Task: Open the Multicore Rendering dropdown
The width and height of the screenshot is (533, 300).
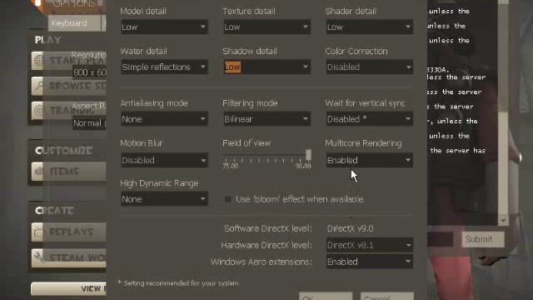Action: [370, 160]
